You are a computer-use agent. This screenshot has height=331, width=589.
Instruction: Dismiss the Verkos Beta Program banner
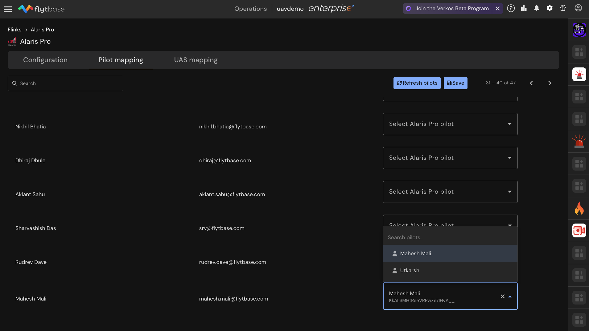point(497,9)
